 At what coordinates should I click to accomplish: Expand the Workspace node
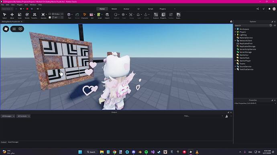point(235,29)
